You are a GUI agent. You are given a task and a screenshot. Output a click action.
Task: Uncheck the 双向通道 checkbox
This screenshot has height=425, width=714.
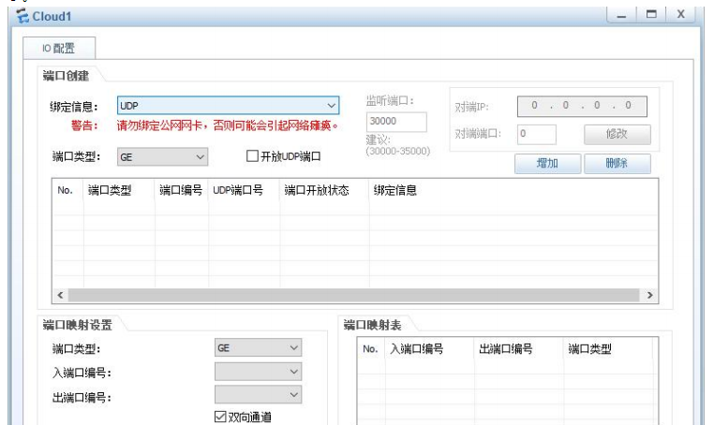220,417
